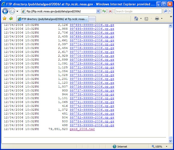Open the gsod_2006.tar file link
This screenshot has height=150, width=174.
point(82,129)
